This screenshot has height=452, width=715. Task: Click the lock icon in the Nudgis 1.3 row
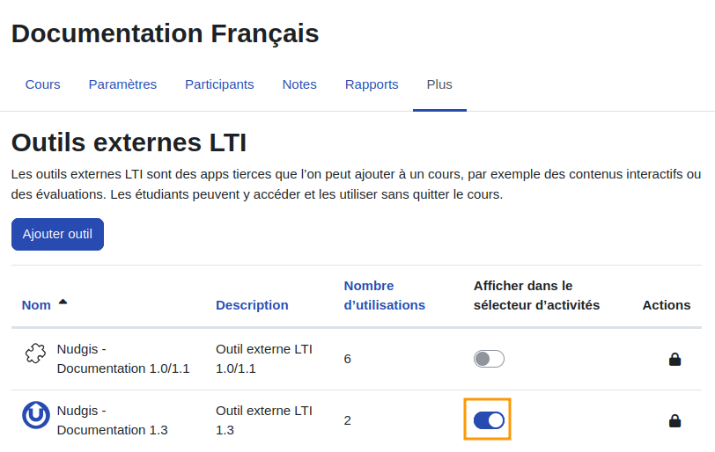click(674, 420)
